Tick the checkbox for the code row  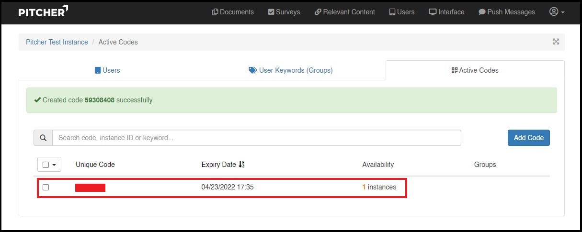click(46, 187)
